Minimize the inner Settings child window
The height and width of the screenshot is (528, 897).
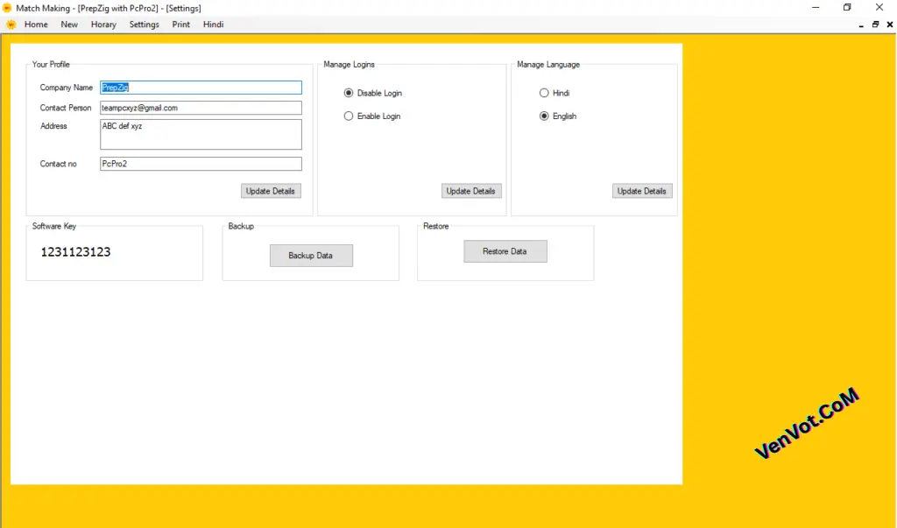coord(862,25)
